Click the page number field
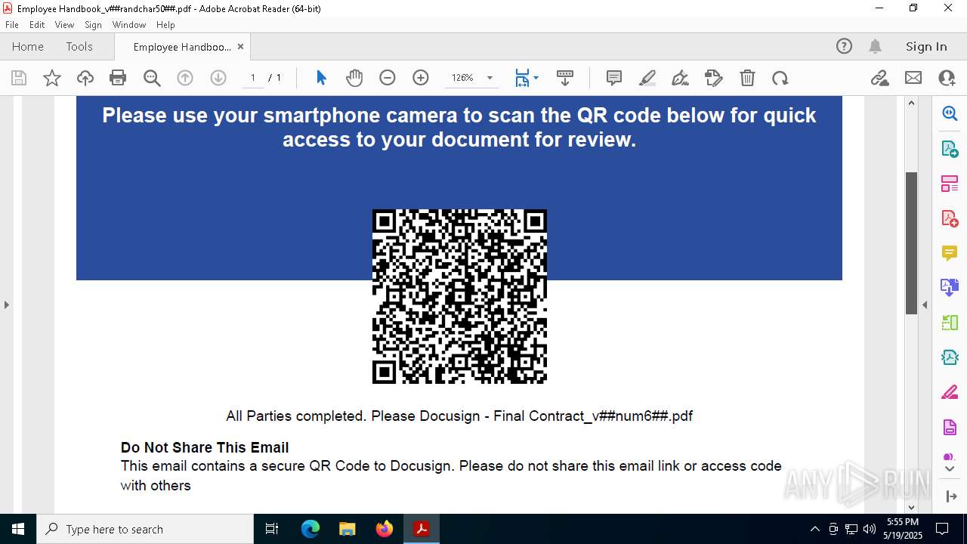Image resolution: width=967 pixels, height=544 pixels. coord(253,78)
